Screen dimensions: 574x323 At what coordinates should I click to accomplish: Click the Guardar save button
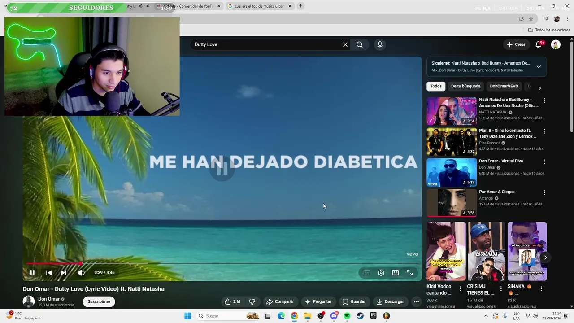coord(354,301)
